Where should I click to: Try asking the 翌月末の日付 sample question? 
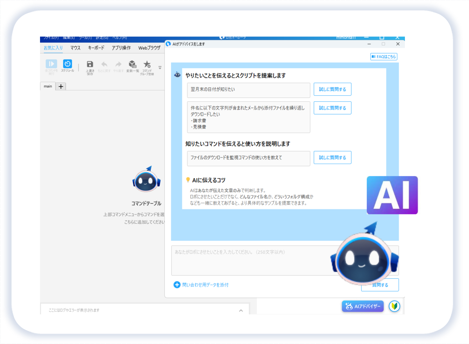[332, 89]
